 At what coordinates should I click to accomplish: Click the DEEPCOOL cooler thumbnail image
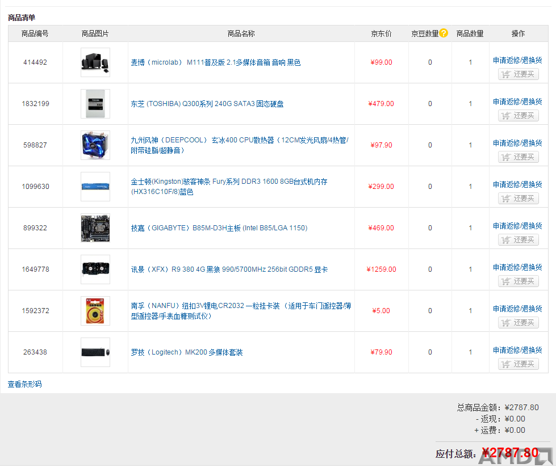tap(95, 145)
